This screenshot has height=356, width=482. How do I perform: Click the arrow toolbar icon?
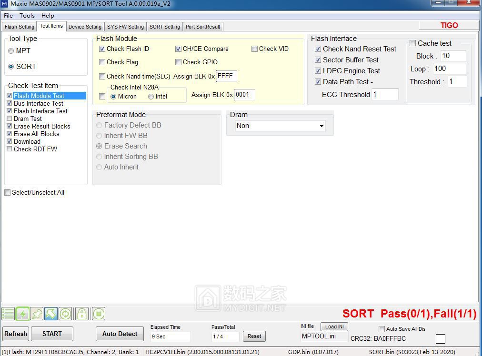pyautogui.click(x=51, y=314)
